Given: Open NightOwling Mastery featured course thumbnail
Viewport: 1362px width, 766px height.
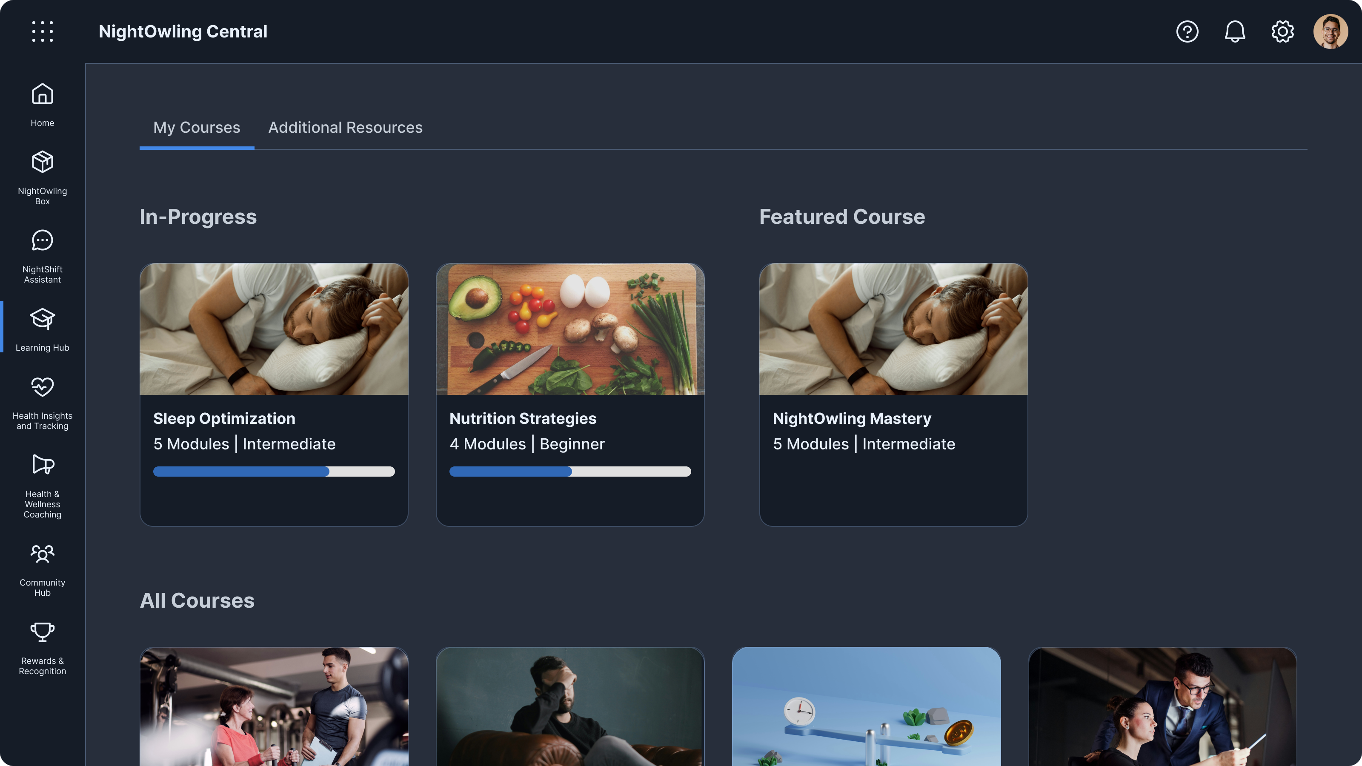Looking at the screenshot, I should [893, 329].
